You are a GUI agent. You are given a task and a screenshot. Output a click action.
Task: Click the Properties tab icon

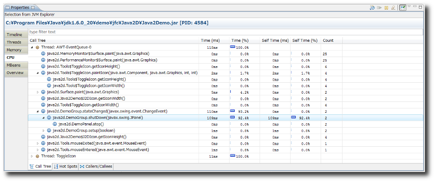pos(7,7)
